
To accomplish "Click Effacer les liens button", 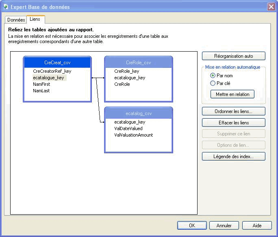I will coord(233,123).
